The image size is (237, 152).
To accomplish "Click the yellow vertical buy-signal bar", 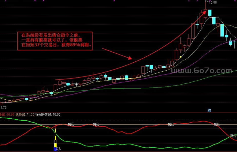I will click(x=55, y=139).
